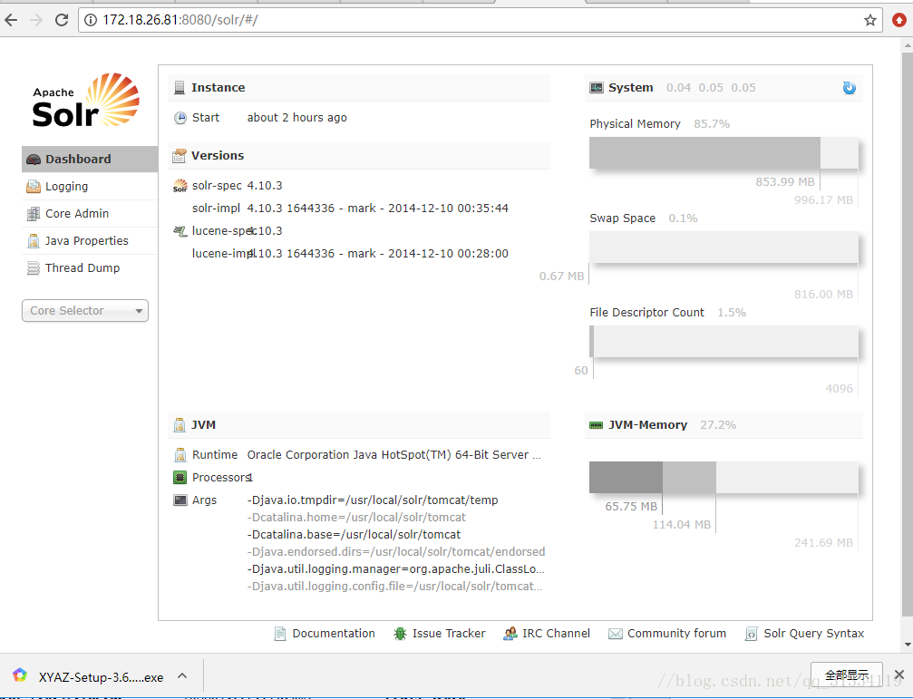Click the Core Admin server icon
Image resolution: width=913 pixels, height=699 pixels.
coord(34,214)
